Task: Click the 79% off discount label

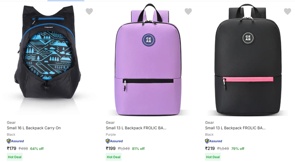Action: [238, 149]
